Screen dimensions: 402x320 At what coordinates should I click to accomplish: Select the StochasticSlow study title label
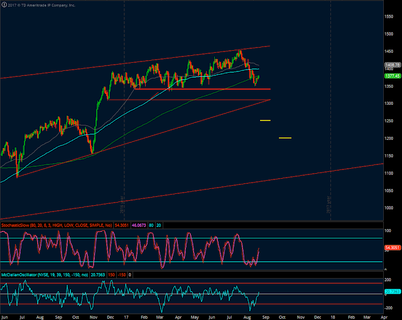pos(57,225)
